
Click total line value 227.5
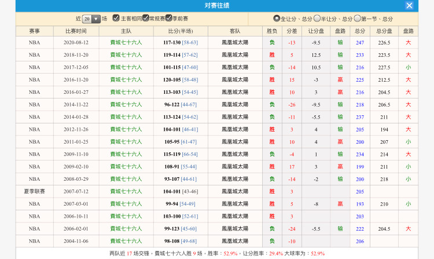(x=384, y=67)
